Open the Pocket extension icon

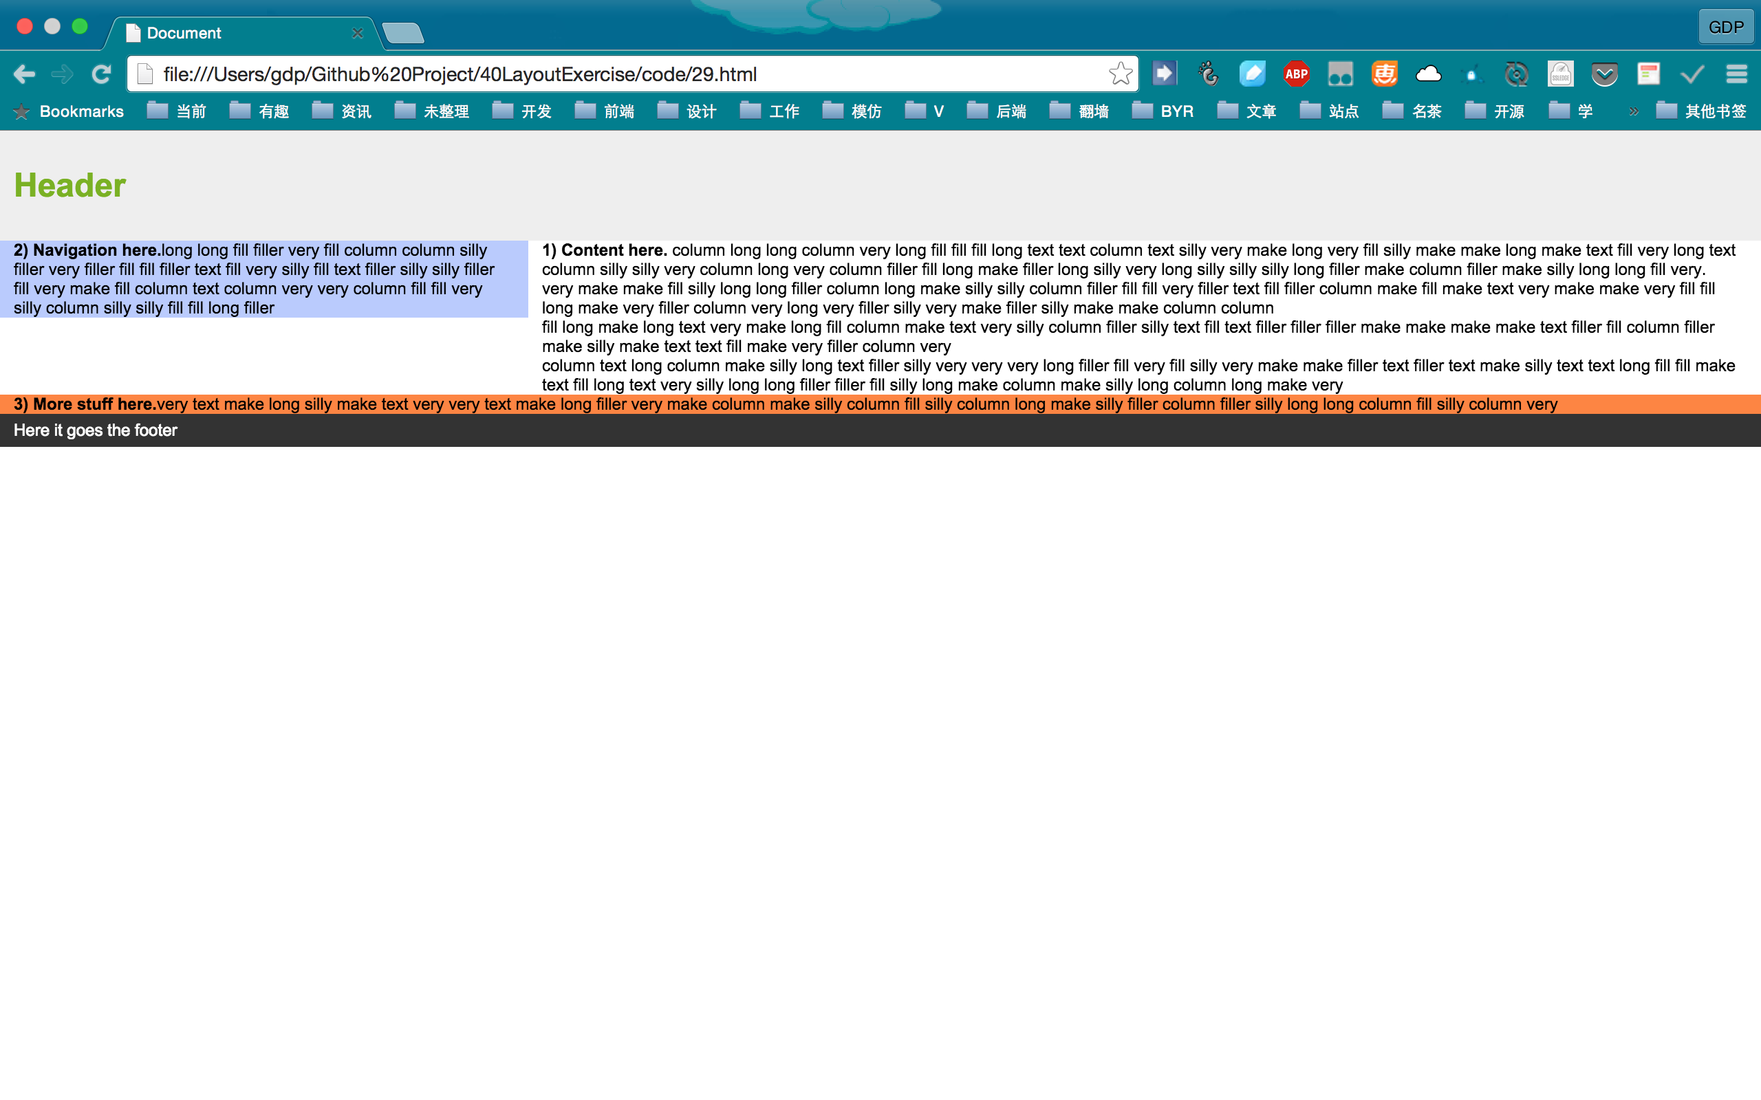[1604, 74]
